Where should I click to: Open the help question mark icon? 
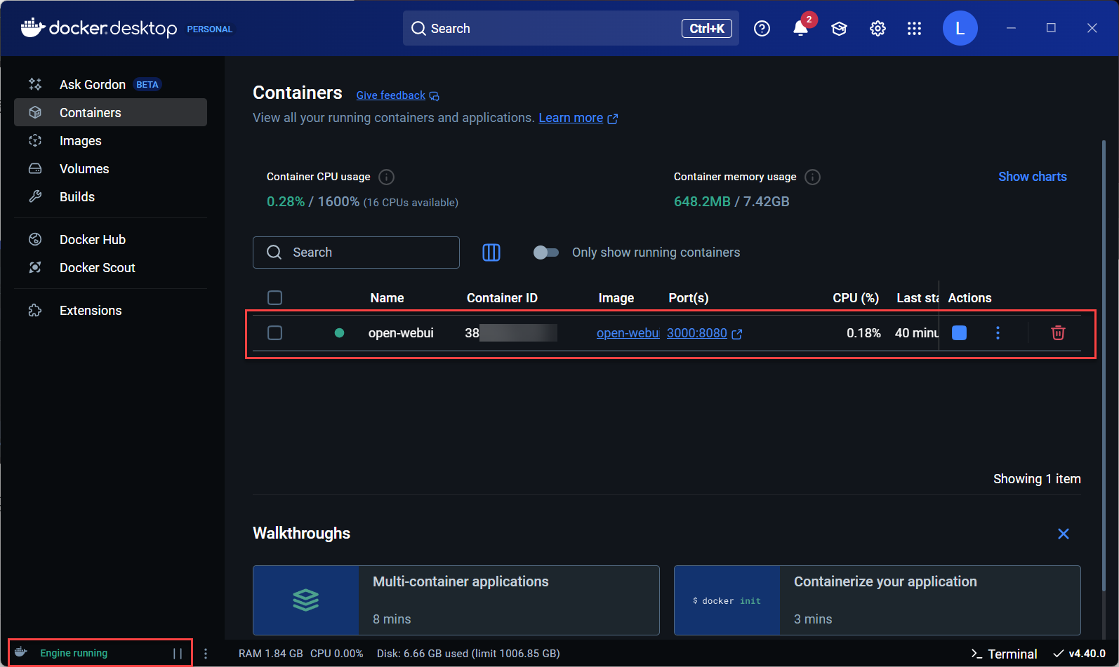click(762, 28)
